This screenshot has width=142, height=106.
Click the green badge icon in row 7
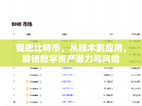(41, 82)
